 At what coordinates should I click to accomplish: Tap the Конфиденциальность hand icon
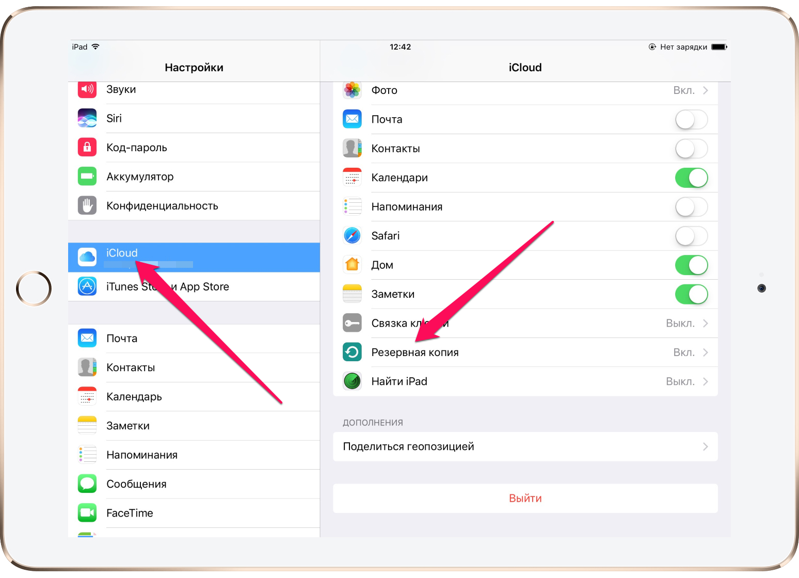point(87,205)
